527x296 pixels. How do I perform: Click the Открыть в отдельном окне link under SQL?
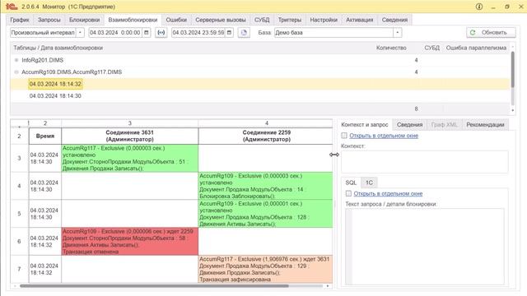tap(388, 194)
